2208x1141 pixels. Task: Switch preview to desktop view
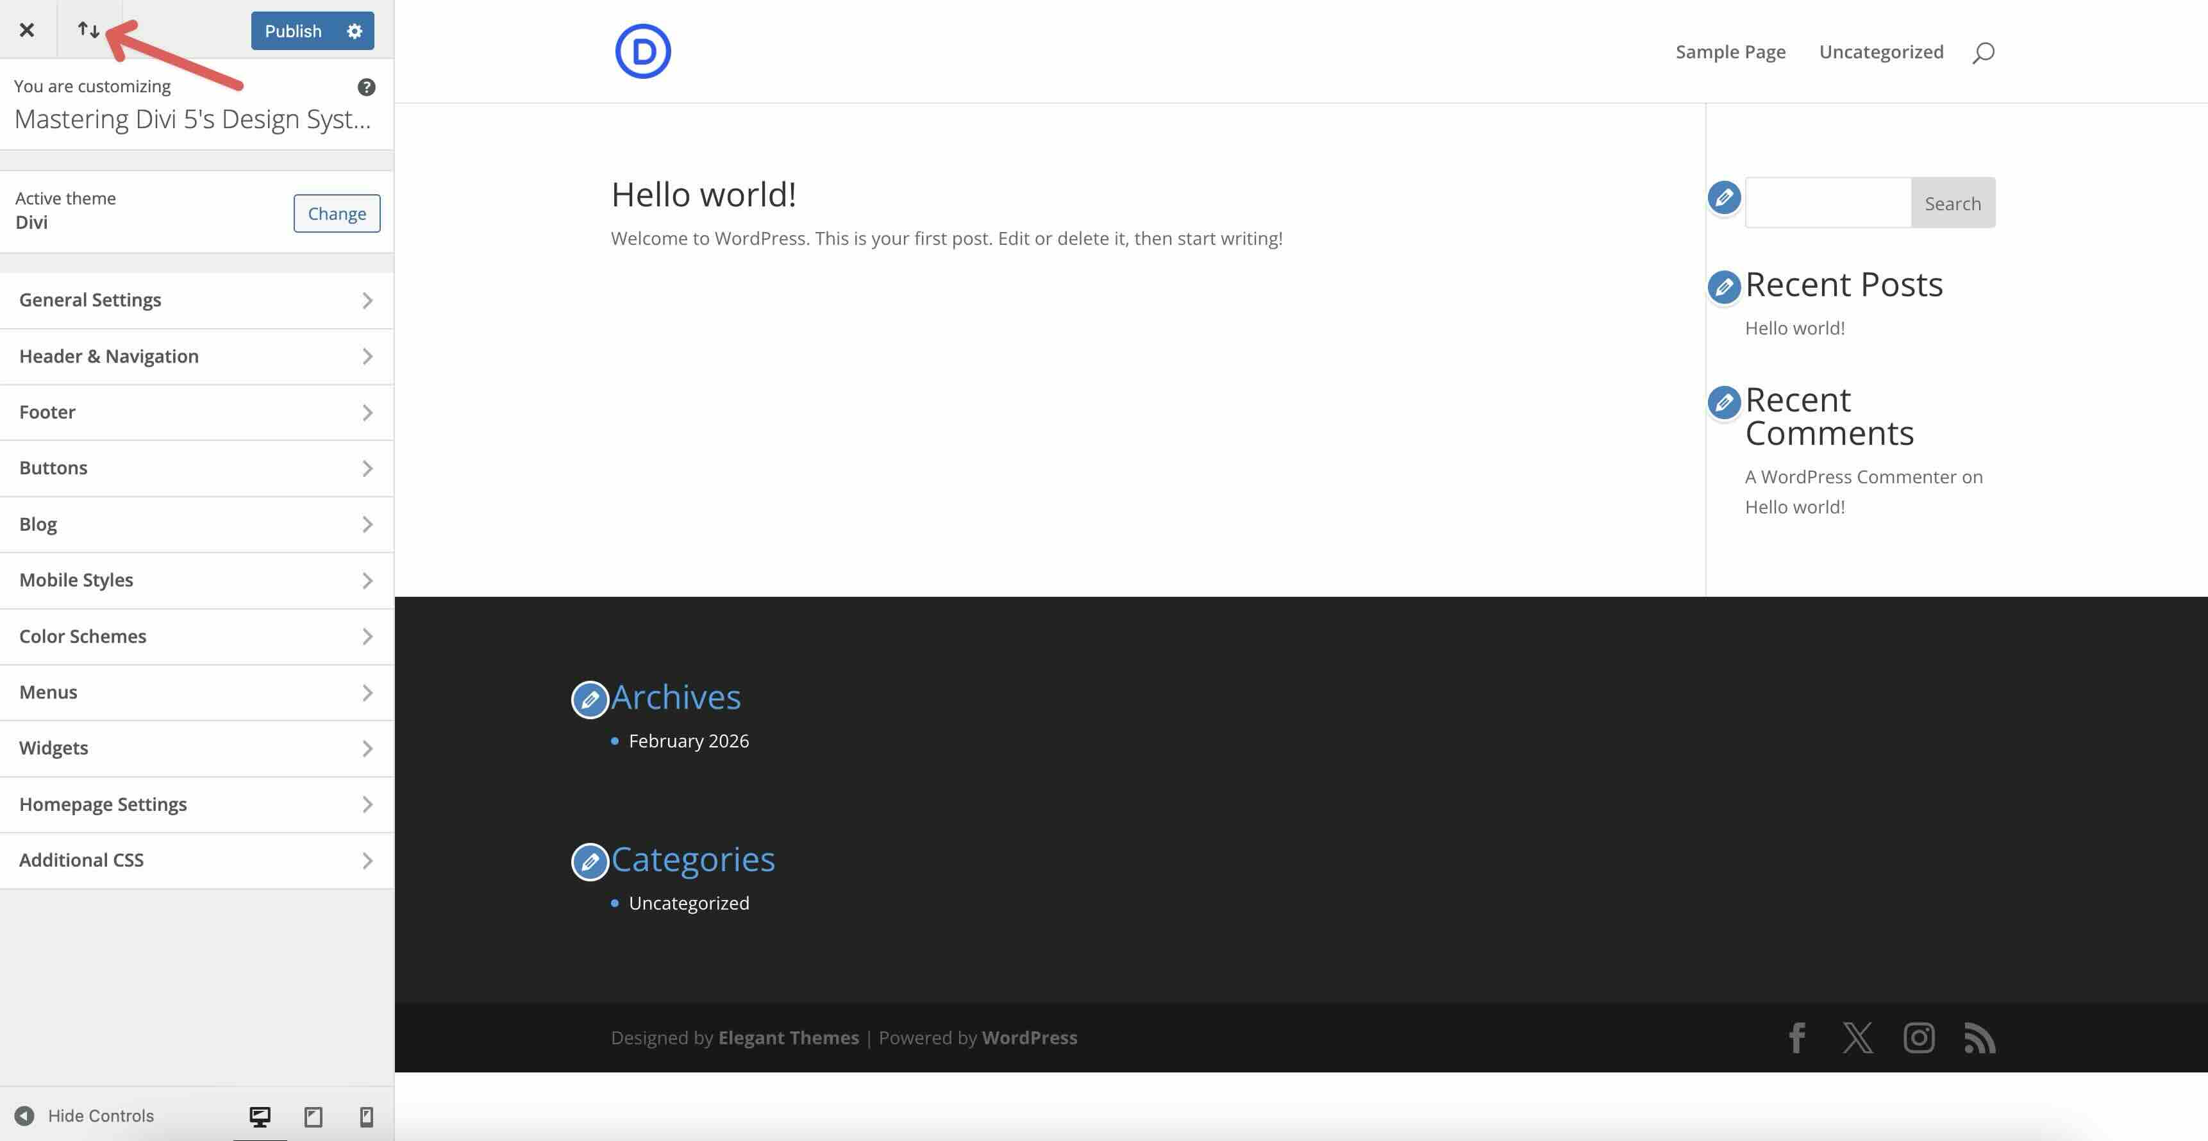pyautogui.click(x=260, y=1115)
